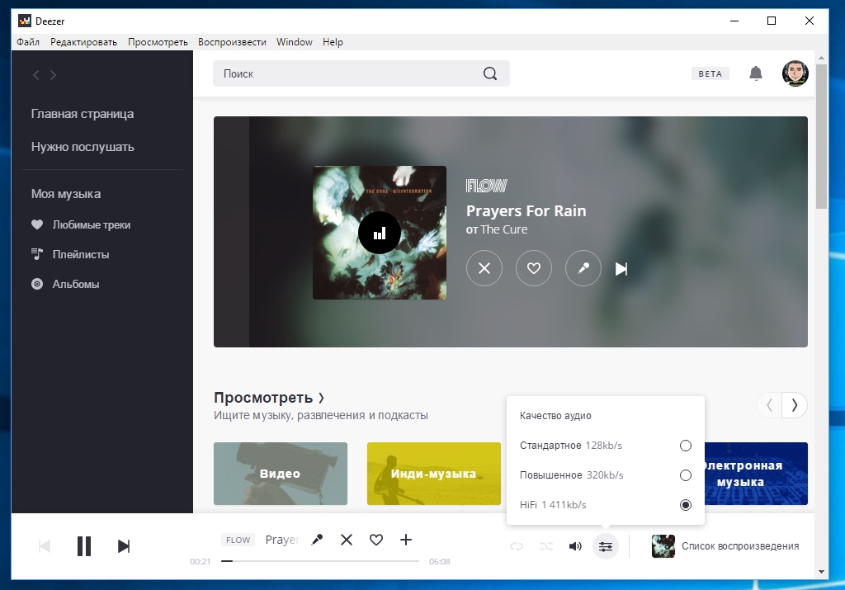Screen dimensions: 845x590
Task: Open Инди-музыка category card
Action: point(434,474)
